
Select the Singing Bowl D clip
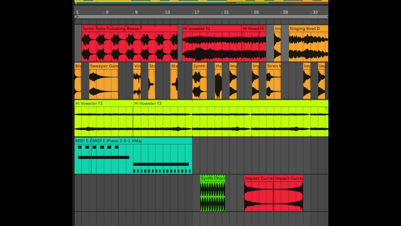[x=308, y=43]
